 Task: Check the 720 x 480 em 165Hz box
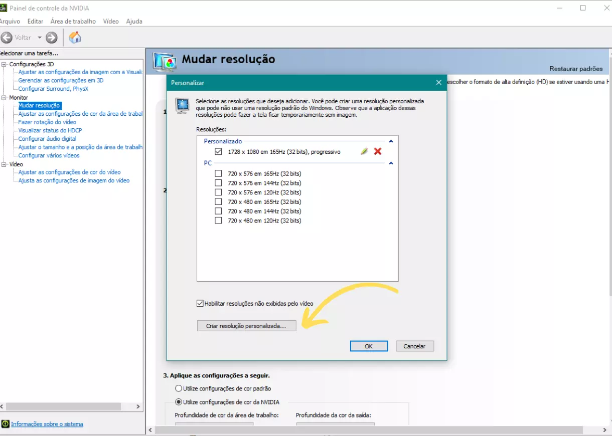click(218, 201)
